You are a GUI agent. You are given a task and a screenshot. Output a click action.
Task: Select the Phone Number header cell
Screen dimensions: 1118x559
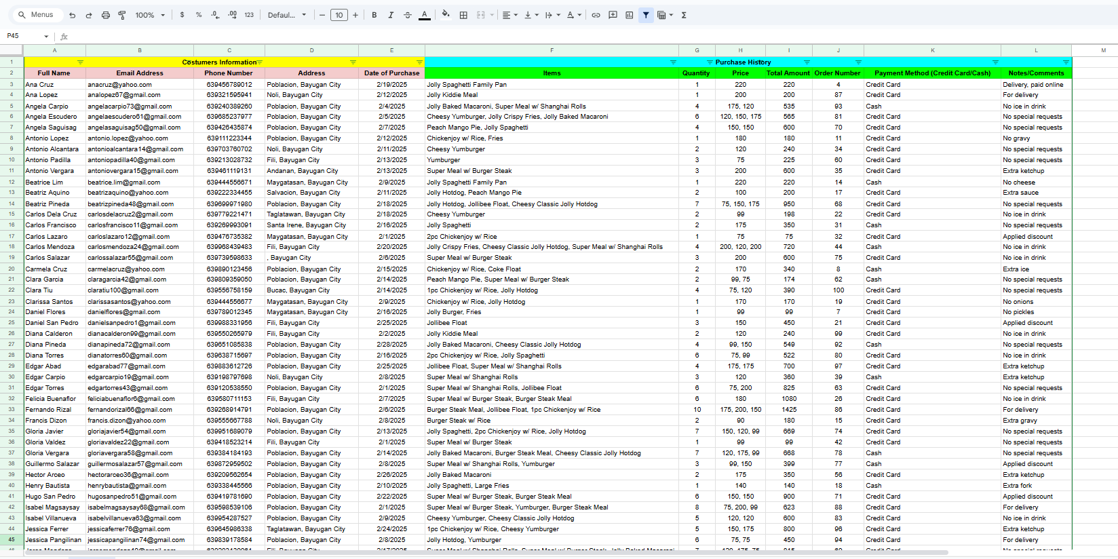coord(229,73)
